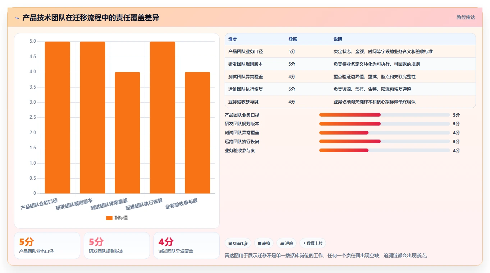Click the 4分 card for 测试团队异常覆盖

(187, 245)
